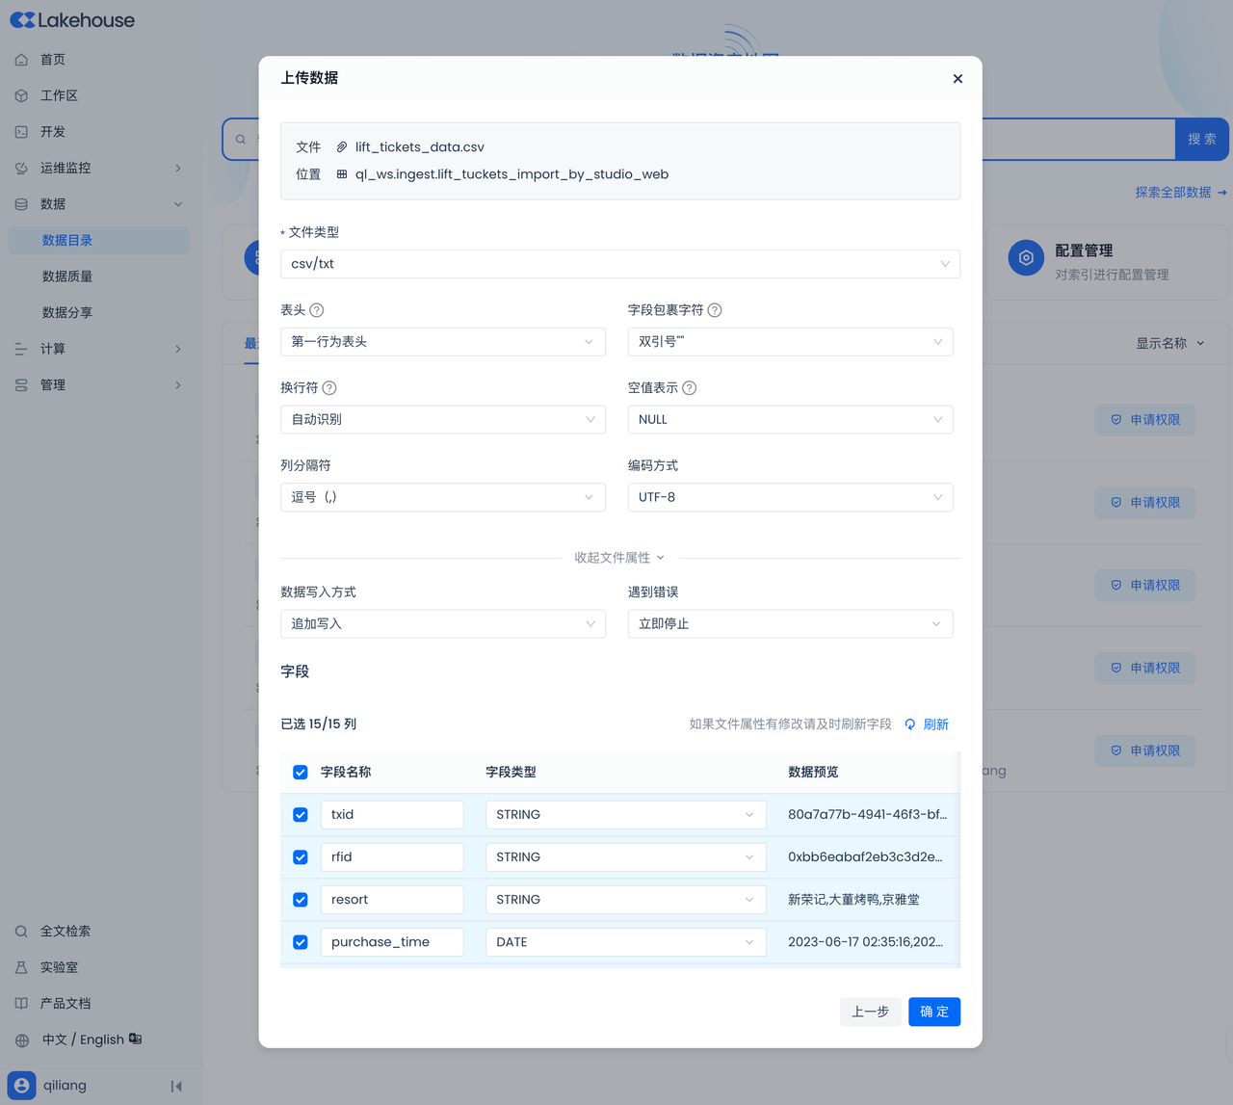Viewport: 1233px width, 1105px height.
Task: Click the 上一步 previous step button
Action: [870, 1012]
